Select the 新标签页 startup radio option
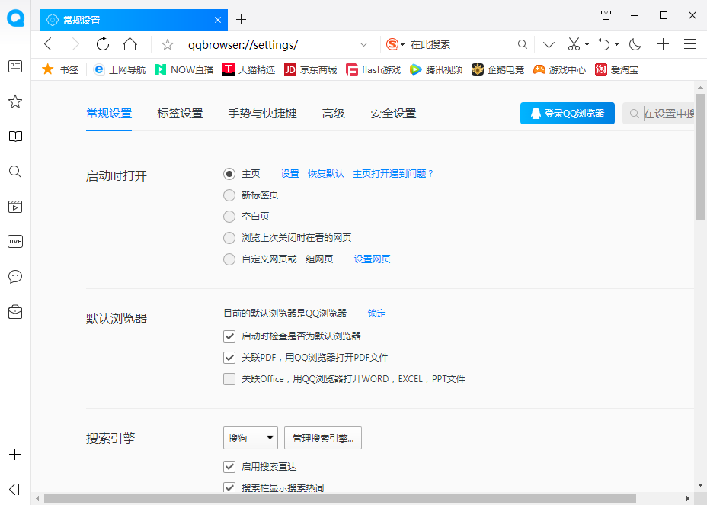Screen dimensions: 707x505 229,195
